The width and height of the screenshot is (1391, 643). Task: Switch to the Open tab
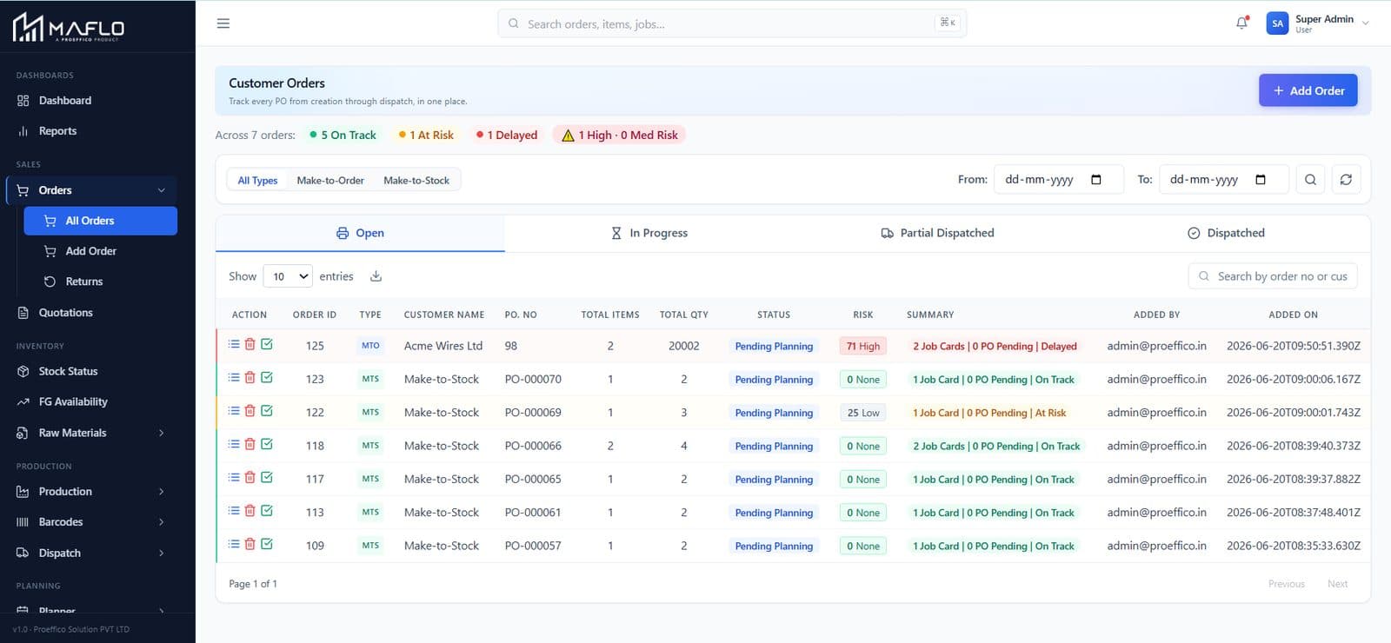[360, 233]
